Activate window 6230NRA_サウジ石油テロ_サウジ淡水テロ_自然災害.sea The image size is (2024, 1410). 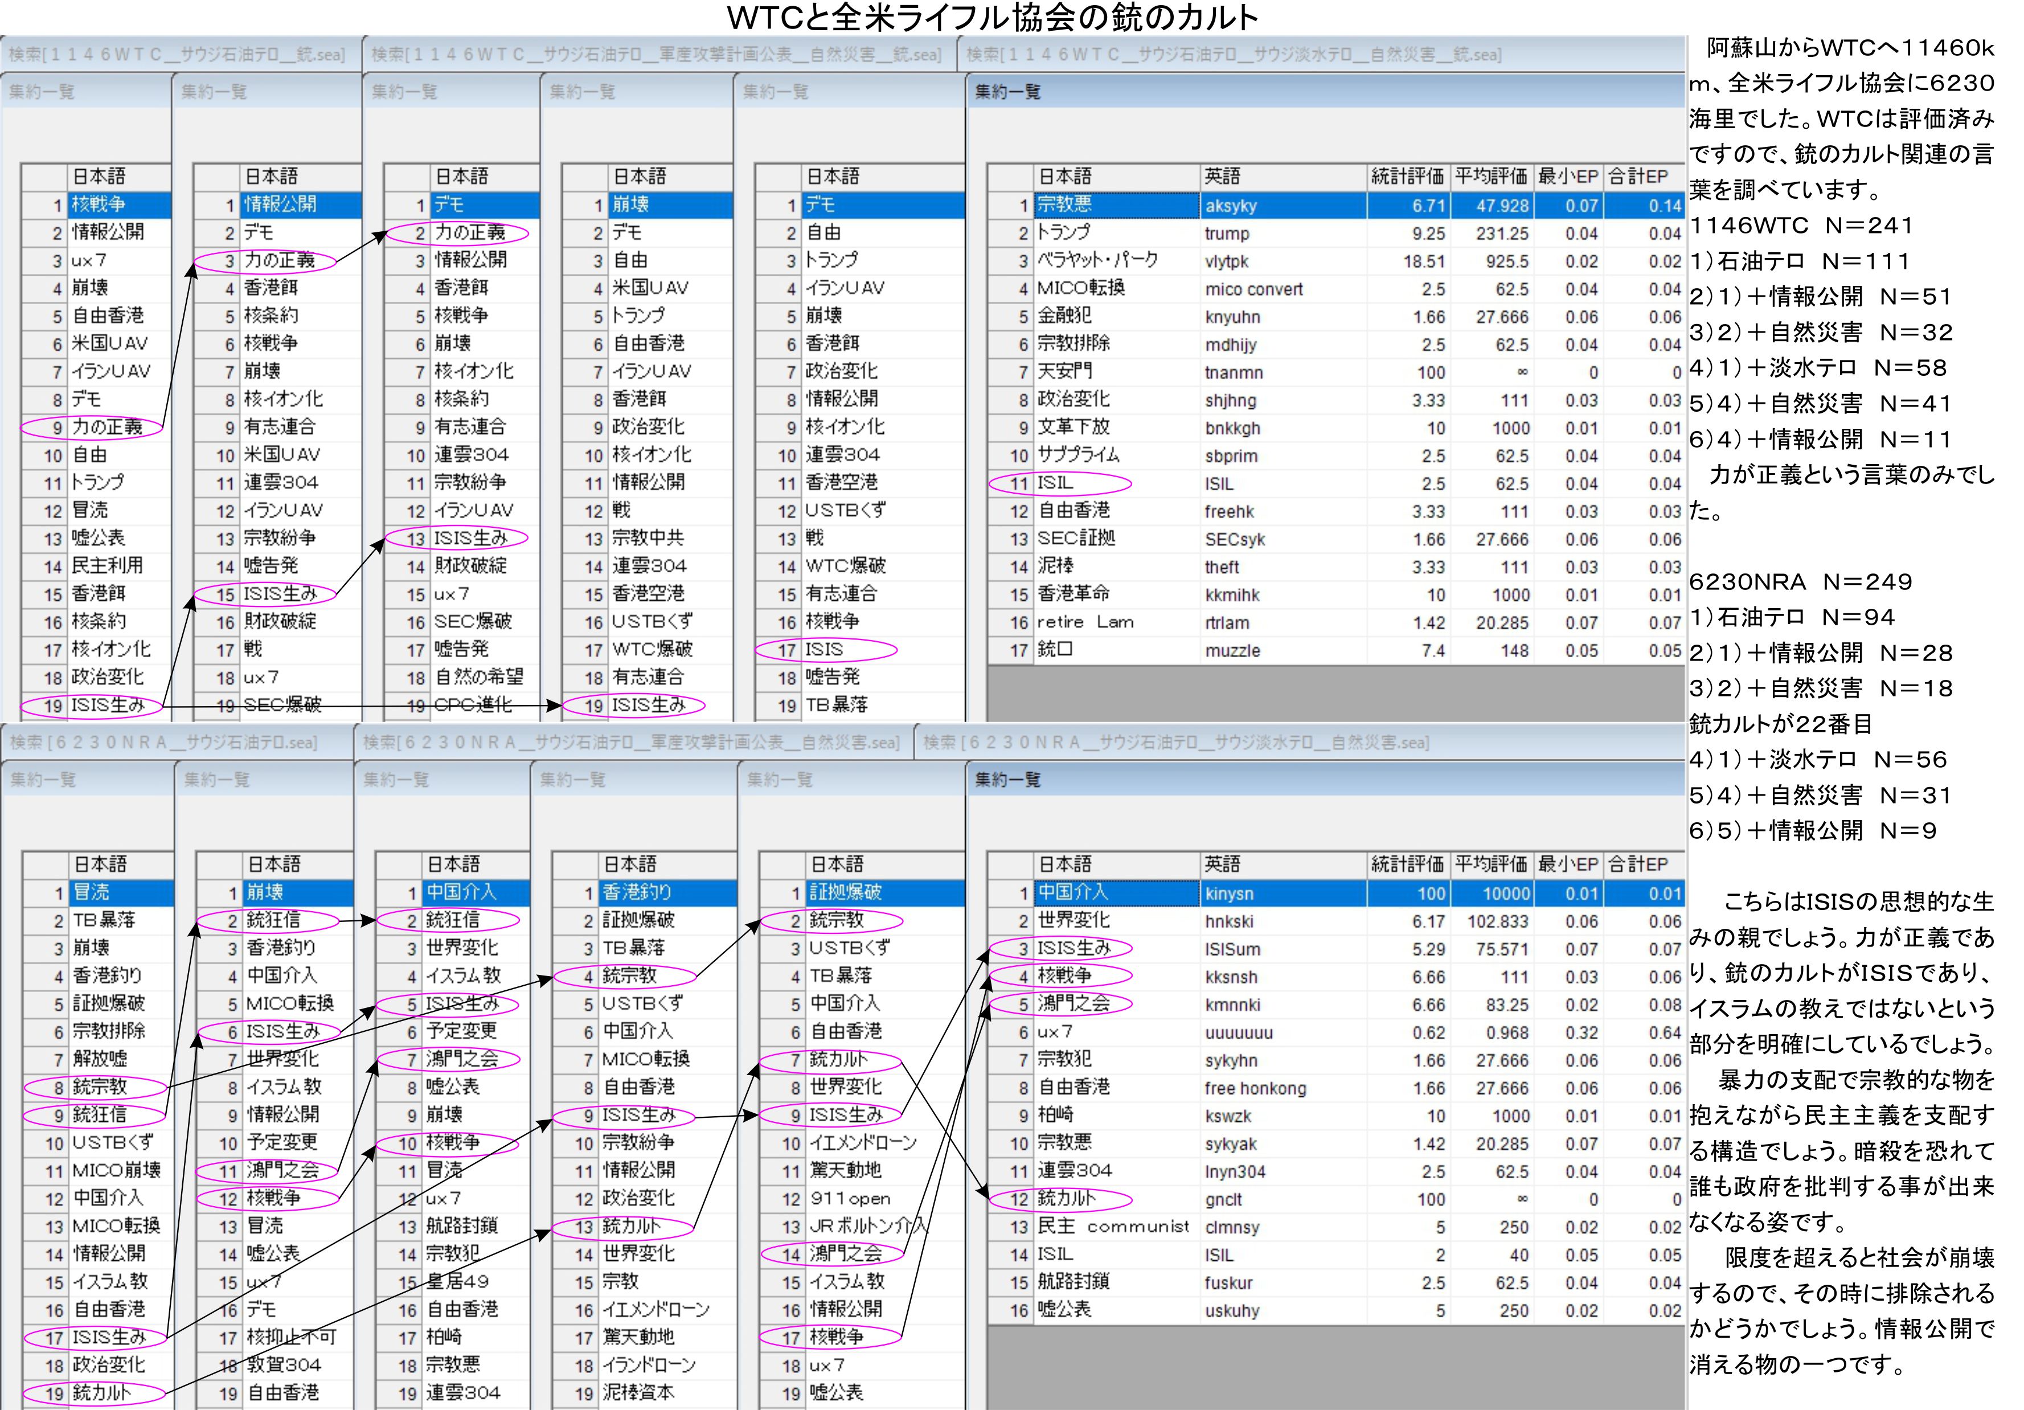1176,743
